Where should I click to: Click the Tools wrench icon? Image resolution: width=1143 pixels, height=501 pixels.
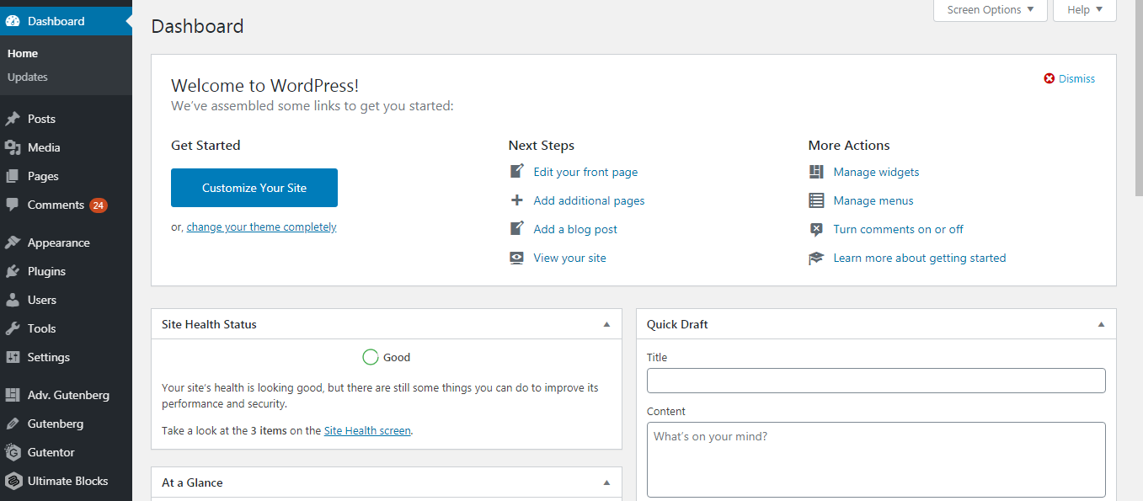(x=13, y=328)
